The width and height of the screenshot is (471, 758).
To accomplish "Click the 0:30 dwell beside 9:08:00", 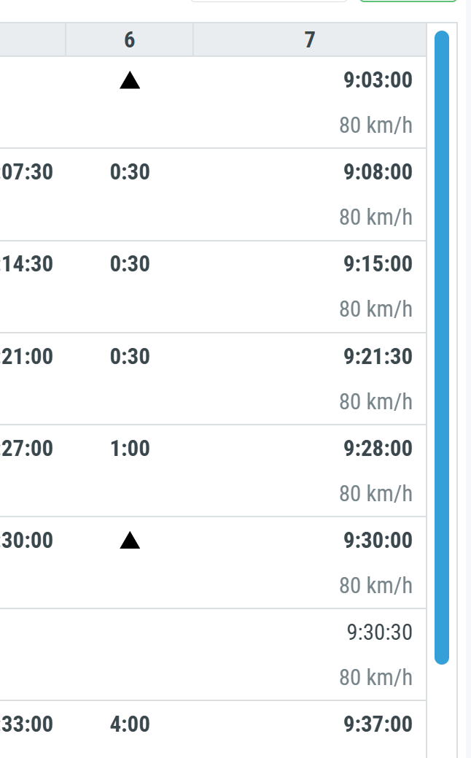I will (130, 172).
